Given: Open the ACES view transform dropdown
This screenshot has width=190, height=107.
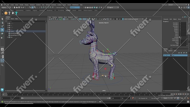Looking at the screenshot, I should (134, 19).
